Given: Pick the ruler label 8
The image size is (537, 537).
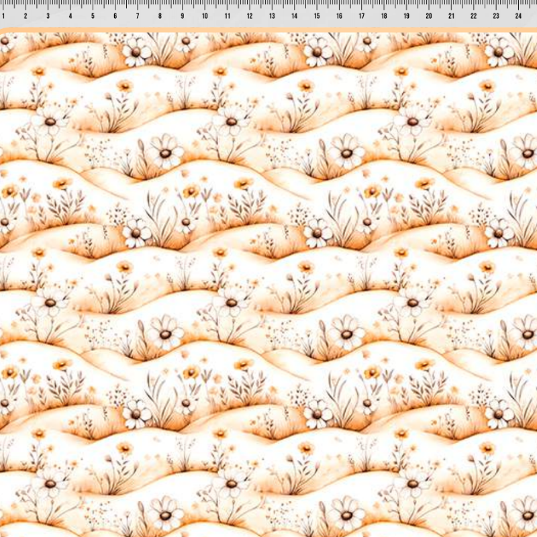Looking at the screenshot, I should (x=160, y=15).
